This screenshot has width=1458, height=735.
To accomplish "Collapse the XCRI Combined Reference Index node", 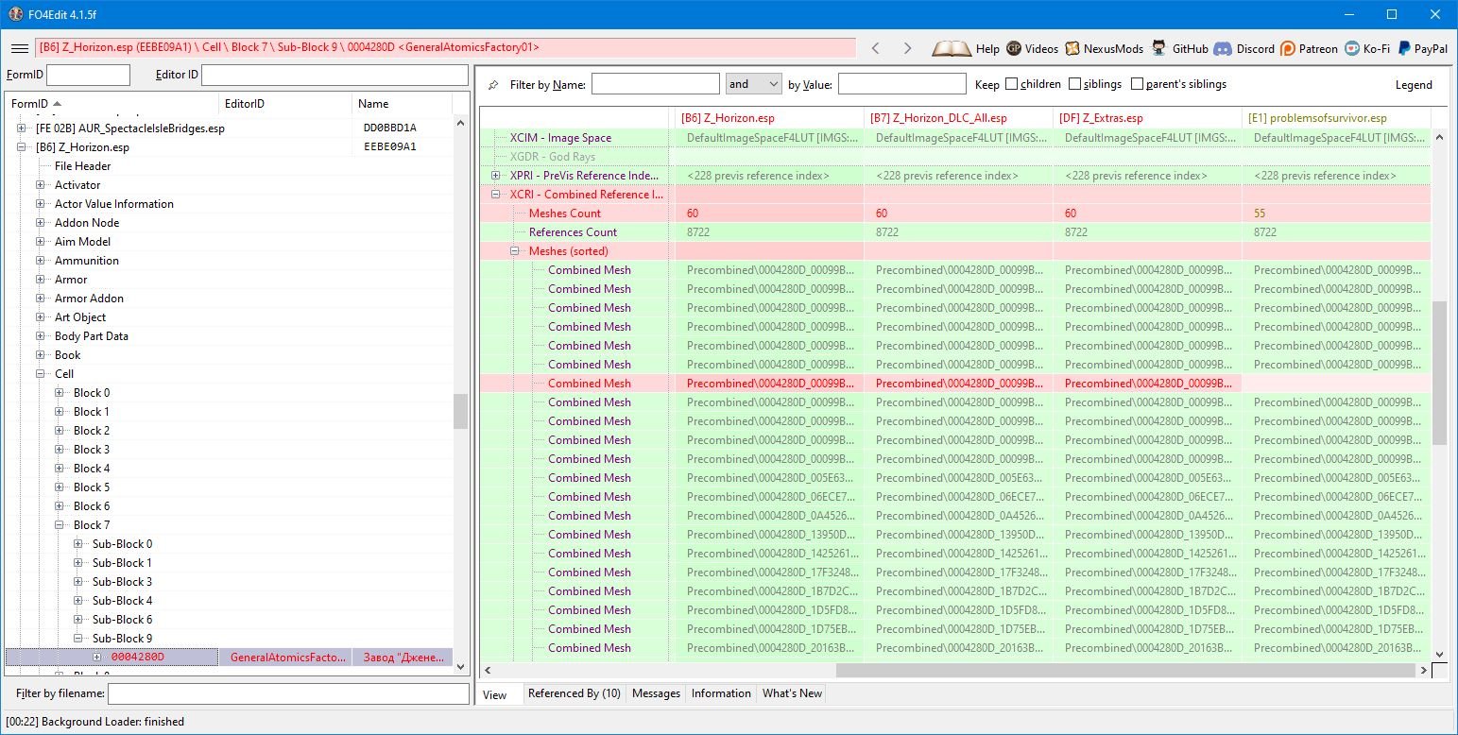I will click(496, 195).
